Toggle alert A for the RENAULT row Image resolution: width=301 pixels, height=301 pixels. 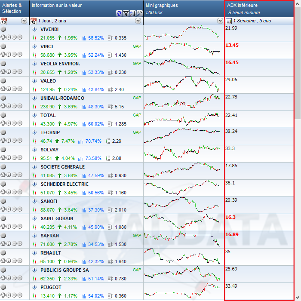pyautogui.click(x=3, y=261)
